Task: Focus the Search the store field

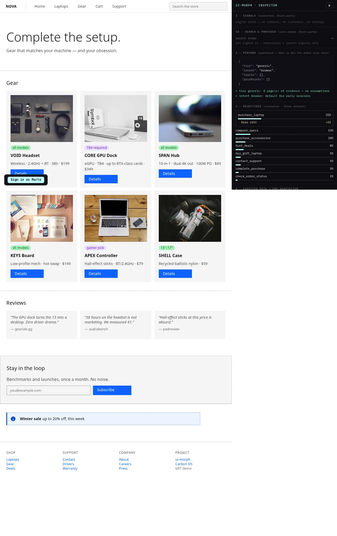Action: [199, 6]
